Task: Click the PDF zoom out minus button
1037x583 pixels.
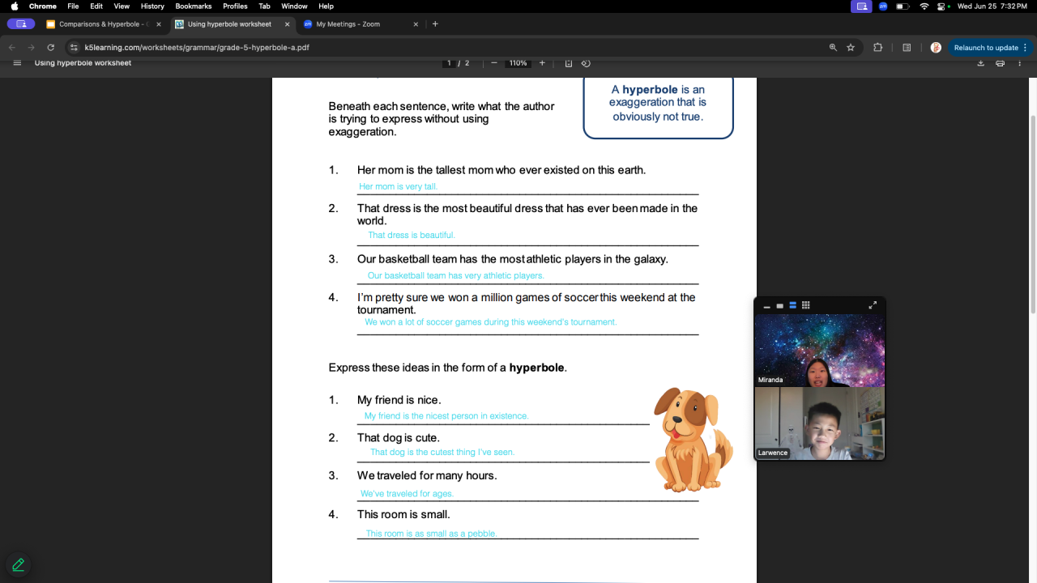Action: point(494,63)
